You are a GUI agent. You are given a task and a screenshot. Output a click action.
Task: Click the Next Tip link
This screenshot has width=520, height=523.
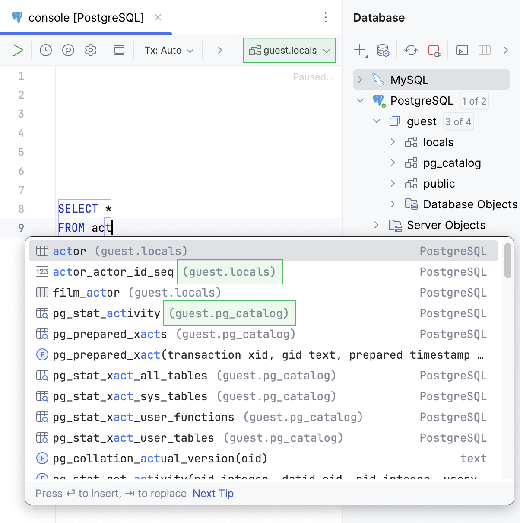click(x=213, y=493)
